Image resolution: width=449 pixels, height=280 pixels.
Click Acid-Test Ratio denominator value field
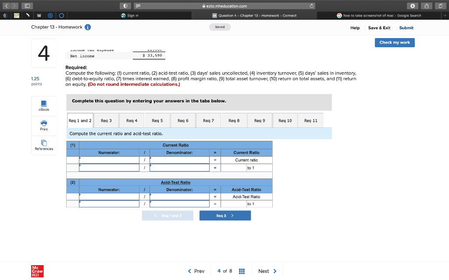pos(179,204)
